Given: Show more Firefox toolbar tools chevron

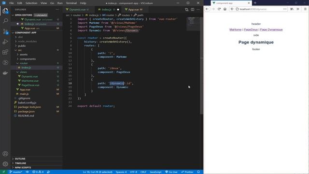Looking at the screenshot, I should tap(298, 9).
